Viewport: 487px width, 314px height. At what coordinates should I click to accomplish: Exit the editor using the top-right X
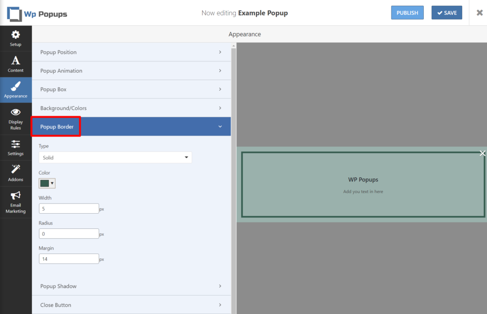click(479, 12)
